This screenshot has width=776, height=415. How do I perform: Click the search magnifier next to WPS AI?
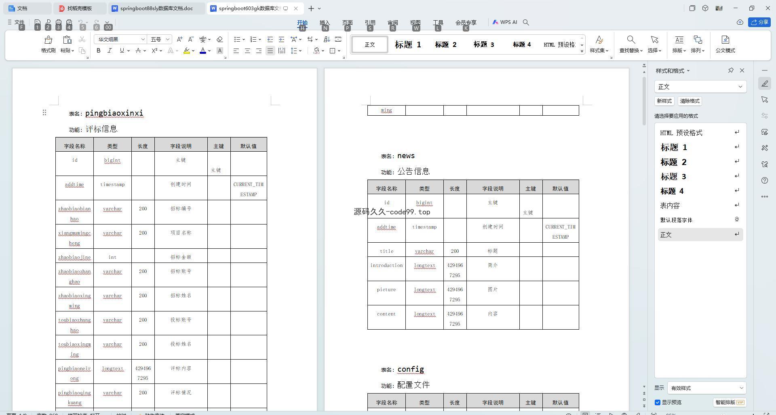pyautogui.click(x=526, y=22)
